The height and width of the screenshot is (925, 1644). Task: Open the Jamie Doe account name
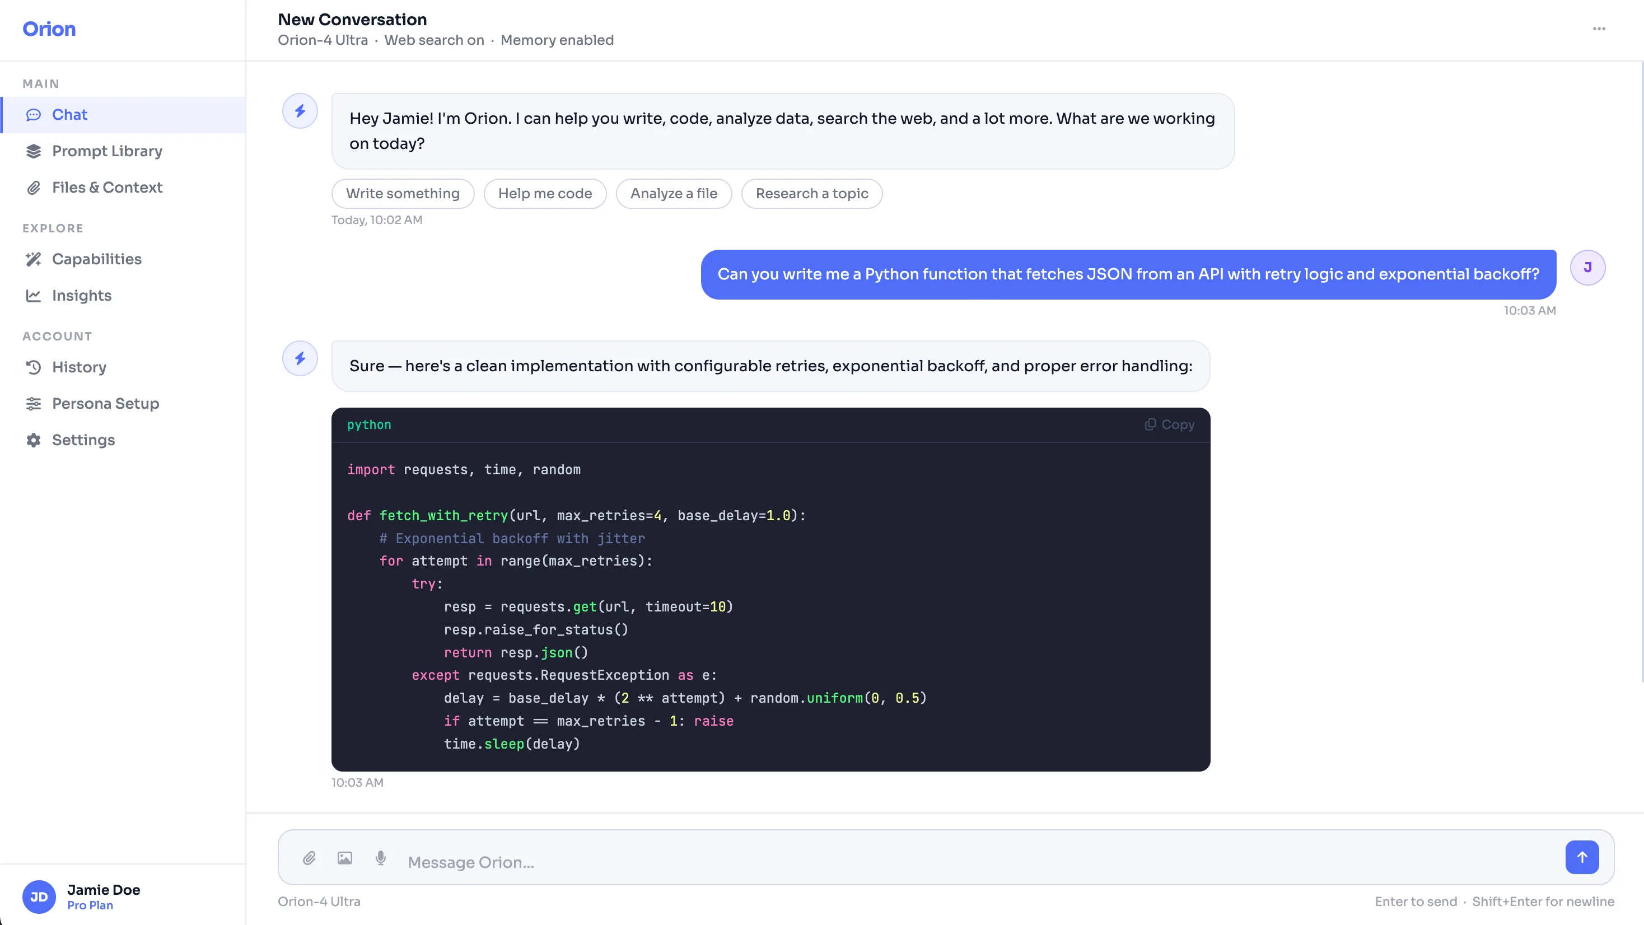coord(104,890)
